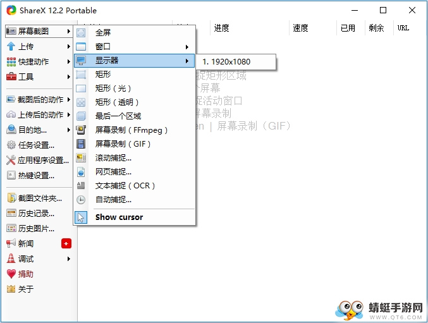Click the 显示器 monitor icon

point(81,61)
